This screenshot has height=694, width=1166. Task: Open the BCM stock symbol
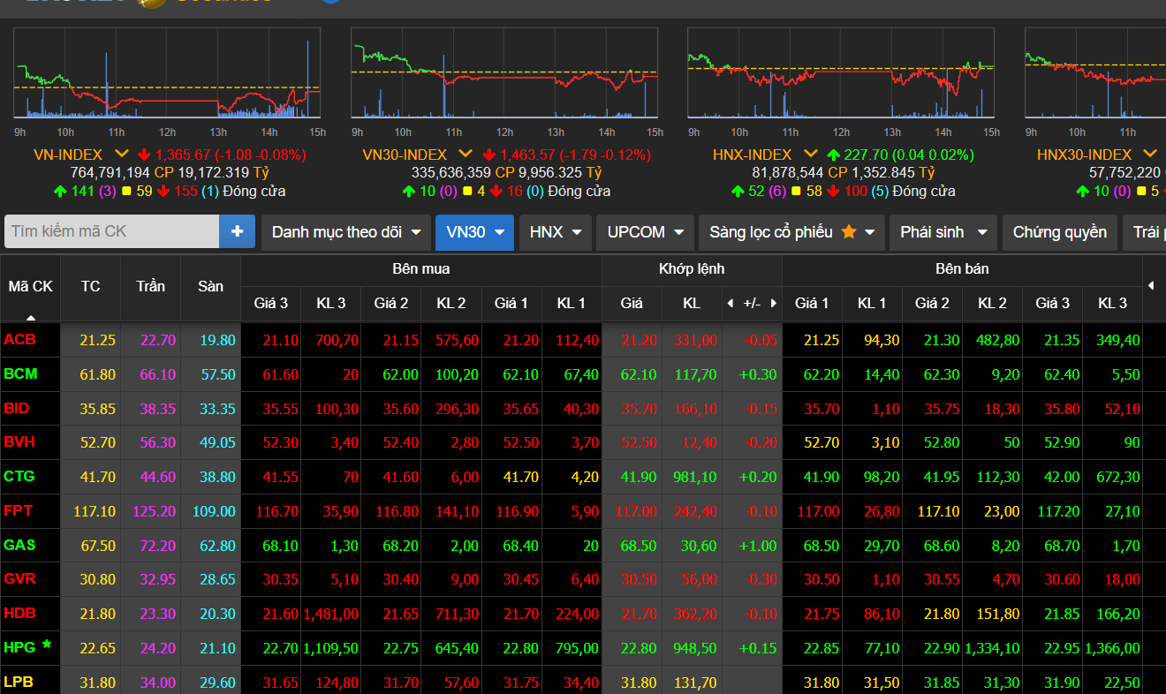(x=20, y=373)
